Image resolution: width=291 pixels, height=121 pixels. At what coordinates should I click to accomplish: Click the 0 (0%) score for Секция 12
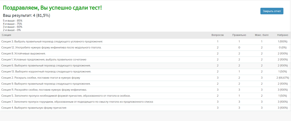pyautogui.click(x=283, y=48)
